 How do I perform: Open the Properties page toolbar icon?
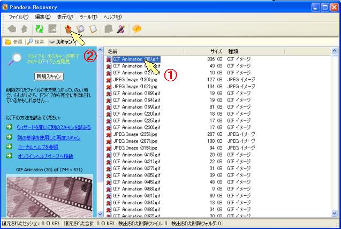click(x=93, y=29)
